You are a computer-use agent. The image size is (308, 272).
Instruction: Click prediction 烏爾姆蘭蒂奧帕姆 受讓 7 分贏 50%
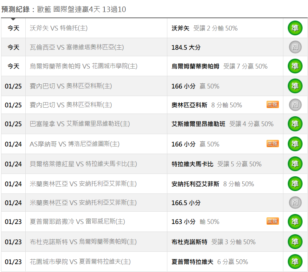coord(219,66)
